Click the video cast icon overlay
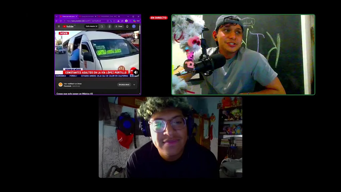The image size is (341, 192). tap(135, 36)
